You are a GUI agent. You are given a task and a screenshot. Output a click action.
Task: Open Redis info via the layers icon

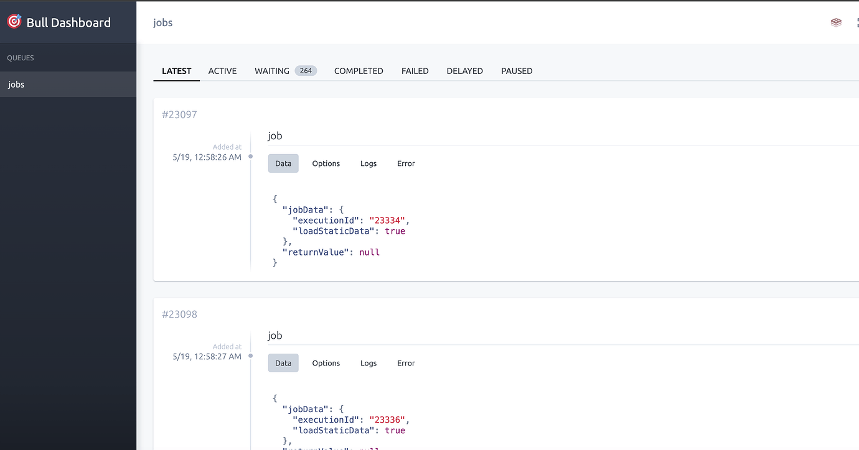[x=836, y=22]
